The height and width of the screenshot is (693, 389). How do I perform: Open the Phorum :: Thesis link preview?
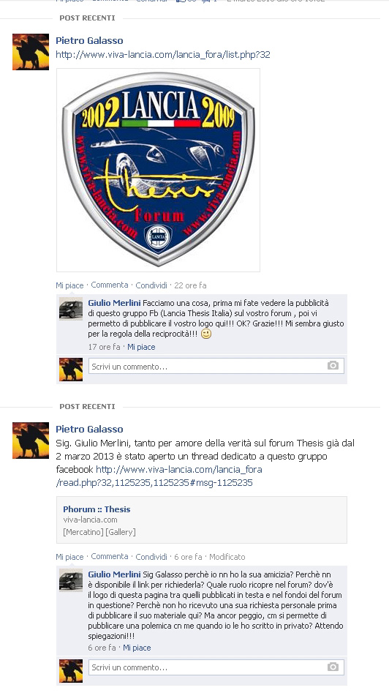click(x=201, y=520)
